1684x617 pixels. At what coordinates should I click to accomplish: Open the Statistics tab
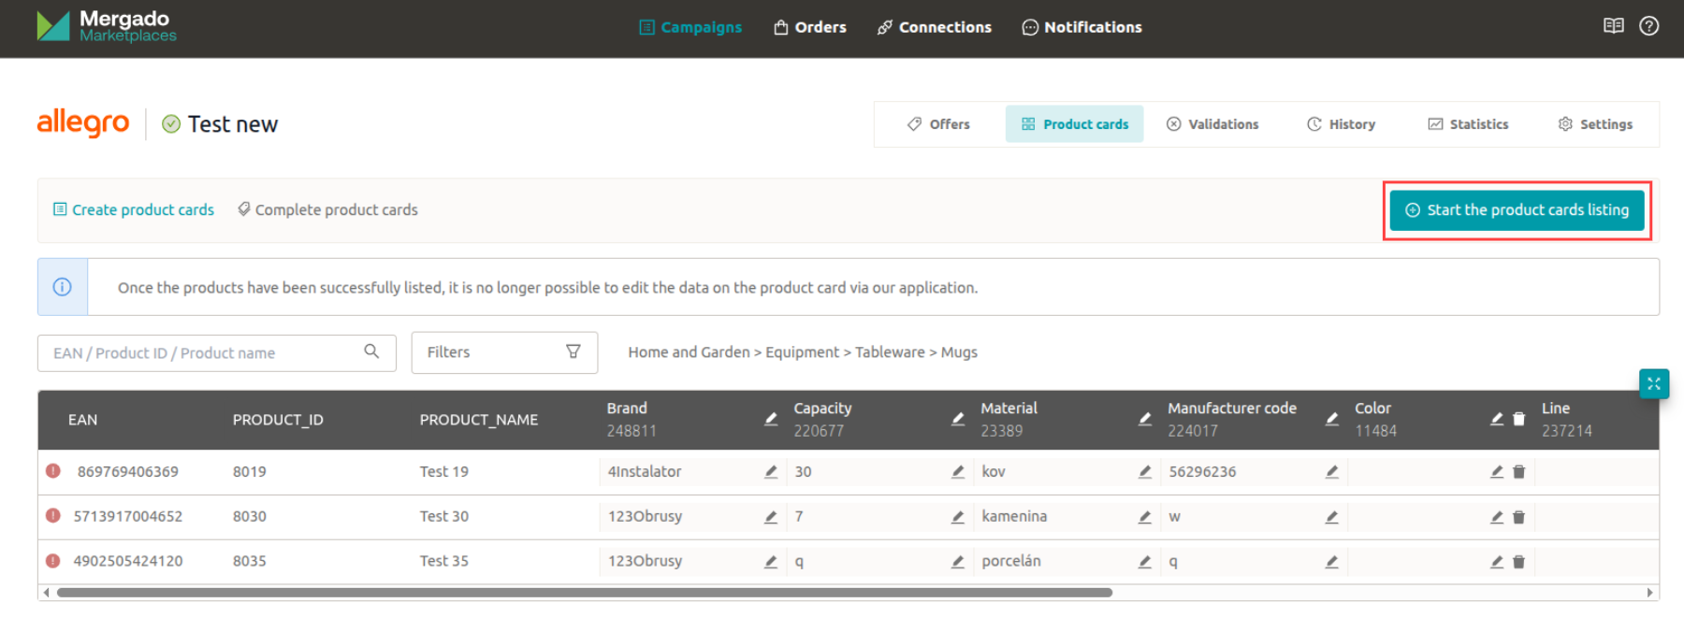click(x=1468, y=124)
